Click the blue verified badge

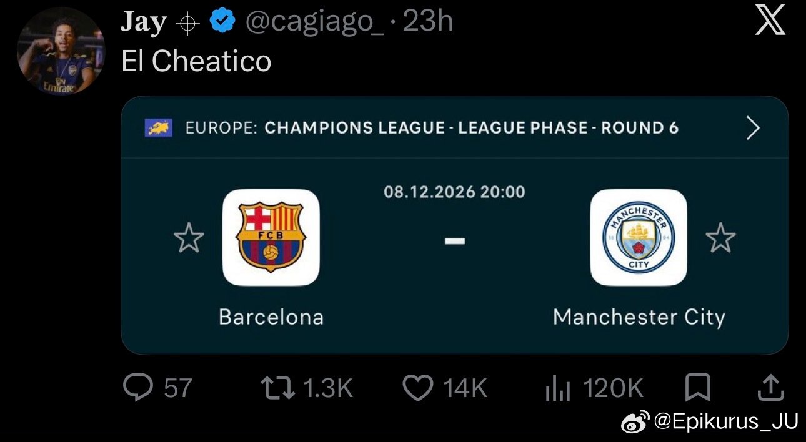pyautogui.click(x=222, y=22)
